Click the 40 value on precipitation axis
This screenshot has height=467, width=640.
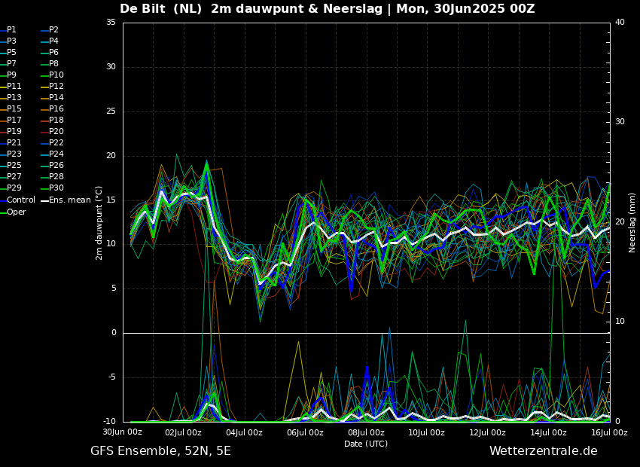(620, 23)
